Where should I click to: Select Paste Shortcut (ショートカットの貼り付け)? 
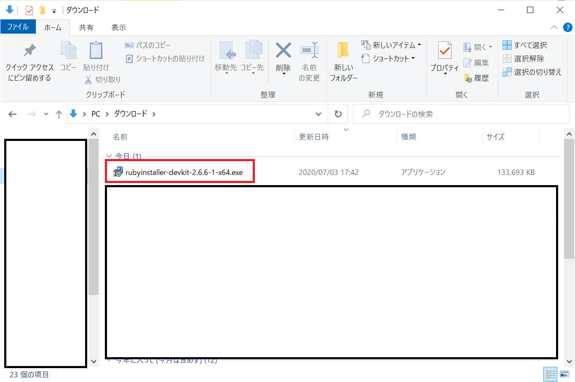tap(165, 58)
